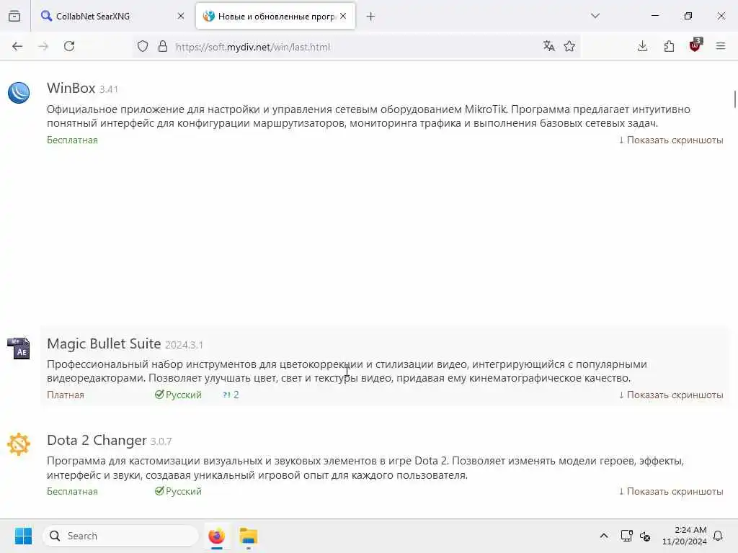Focus the address bar URL field
Image resolution: width=738 pixels, height=553 pixels.
355,47
